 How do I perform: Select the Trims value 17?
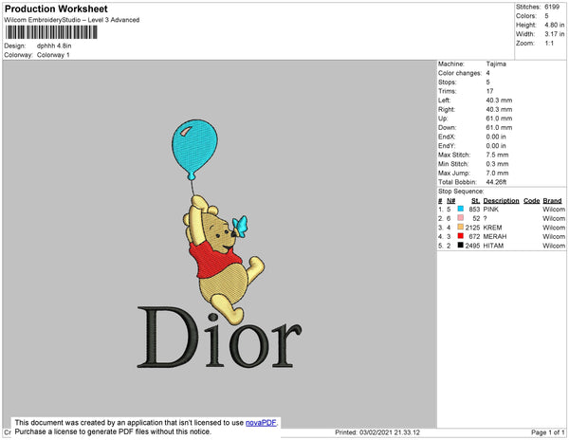point(489,91)
